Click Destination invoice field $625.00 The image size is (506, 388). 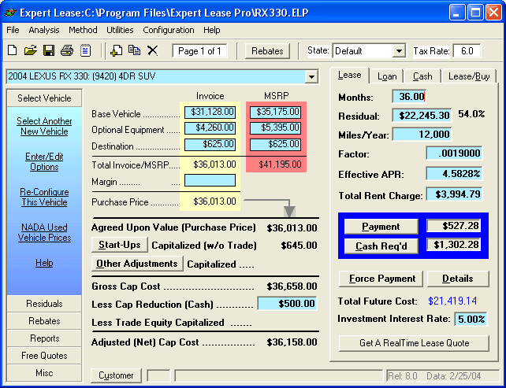click(210, 144)
